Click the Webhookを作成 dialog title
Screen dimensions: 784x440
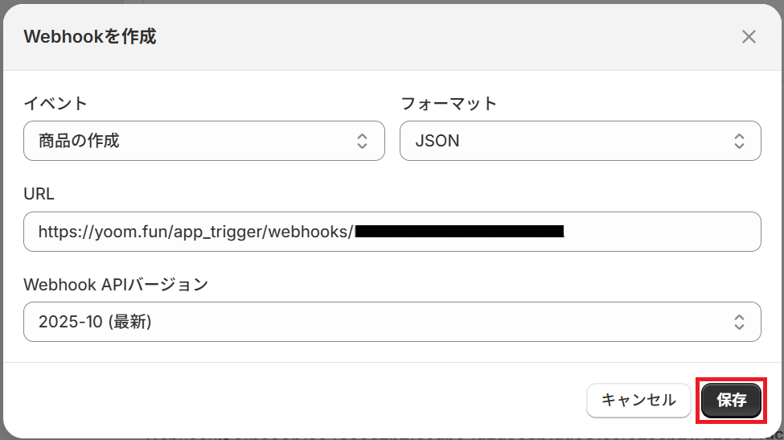[90, 36]
